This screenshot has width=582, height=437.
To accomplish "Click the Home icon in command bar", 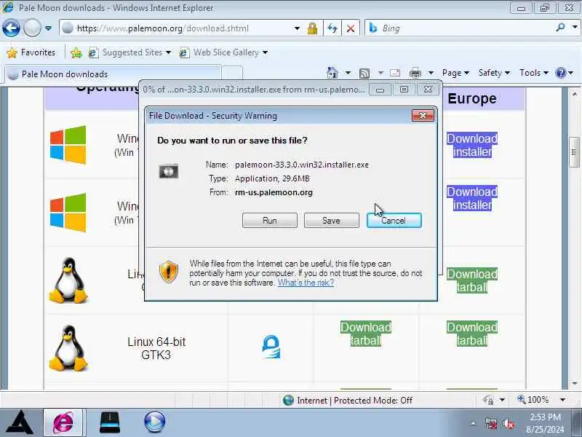I will (x=332, y=73).
